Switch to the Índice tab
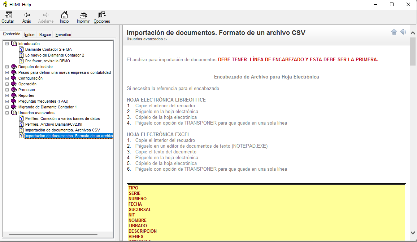Screen dimensions: 417x242 [x=29, y=35]
